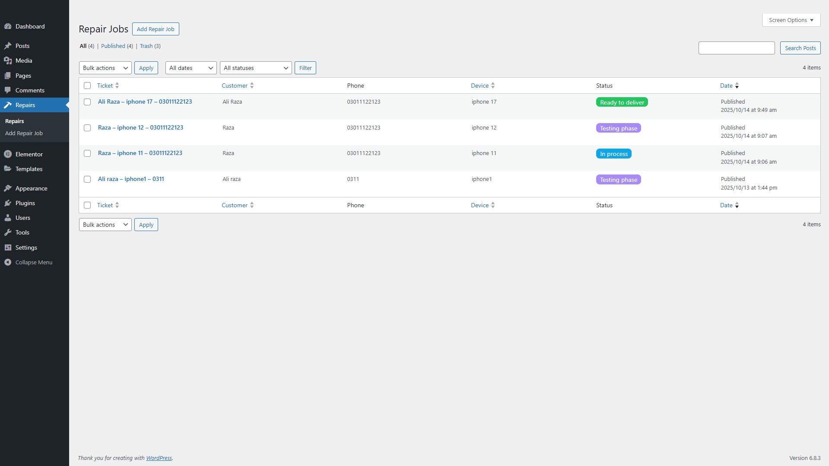Click the top Apply button
This screenshot has width=829, height=466.
coord(146,68)
